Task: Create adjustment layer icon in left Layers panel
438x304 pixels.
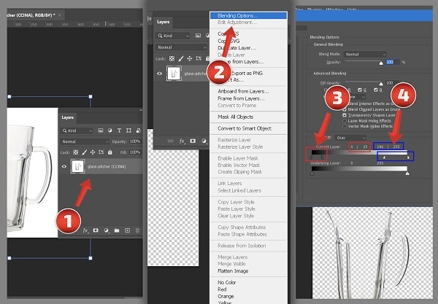Action: click(107, 230)
